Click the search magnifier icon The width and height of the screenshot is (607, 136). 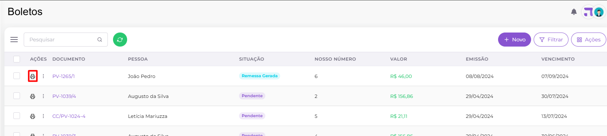(100, 40)
